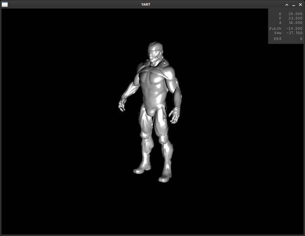Image resolution: width=305 pixels, height=236 pixels.
Task: Click the Z label in overlay
Action: pos(280,23)
